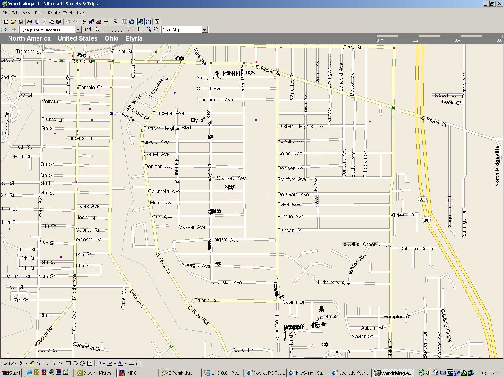504x378 pixels.
Task: Expand the place or address dropdown arrow
Action: coord(78,30)
